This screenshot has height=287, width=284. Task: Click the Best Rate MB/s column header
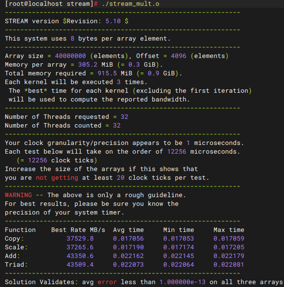pyautogui.click(x=78, y=230)
